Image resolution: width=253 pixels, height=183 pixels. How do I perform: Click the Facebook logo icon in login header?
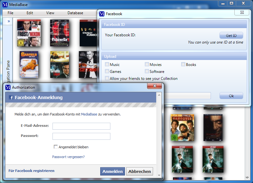[x=11, y=97]
